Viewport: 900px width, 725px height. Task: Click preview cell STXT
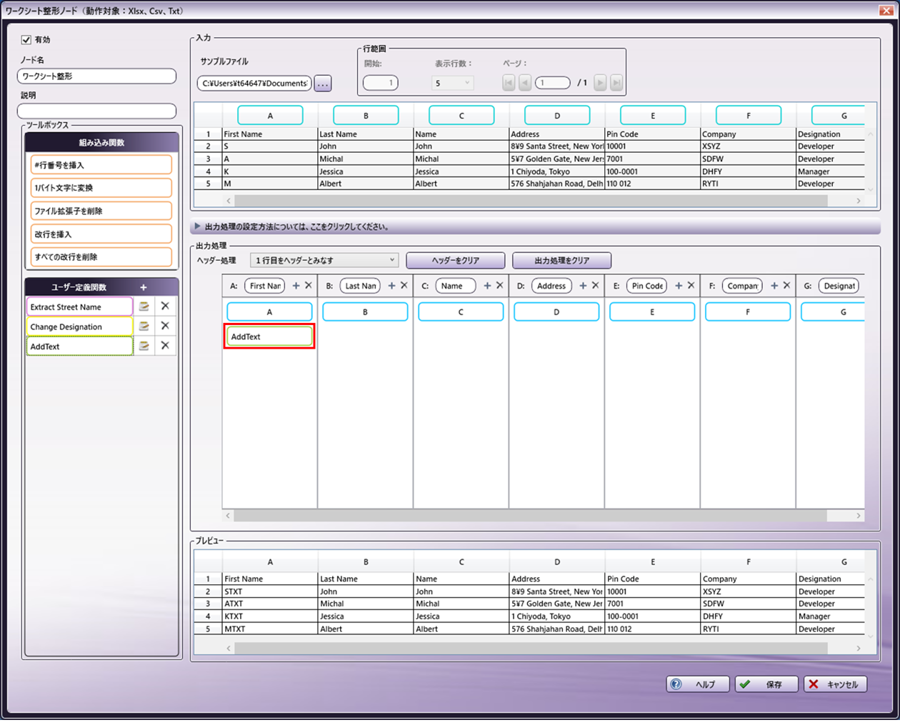point(270,591)
